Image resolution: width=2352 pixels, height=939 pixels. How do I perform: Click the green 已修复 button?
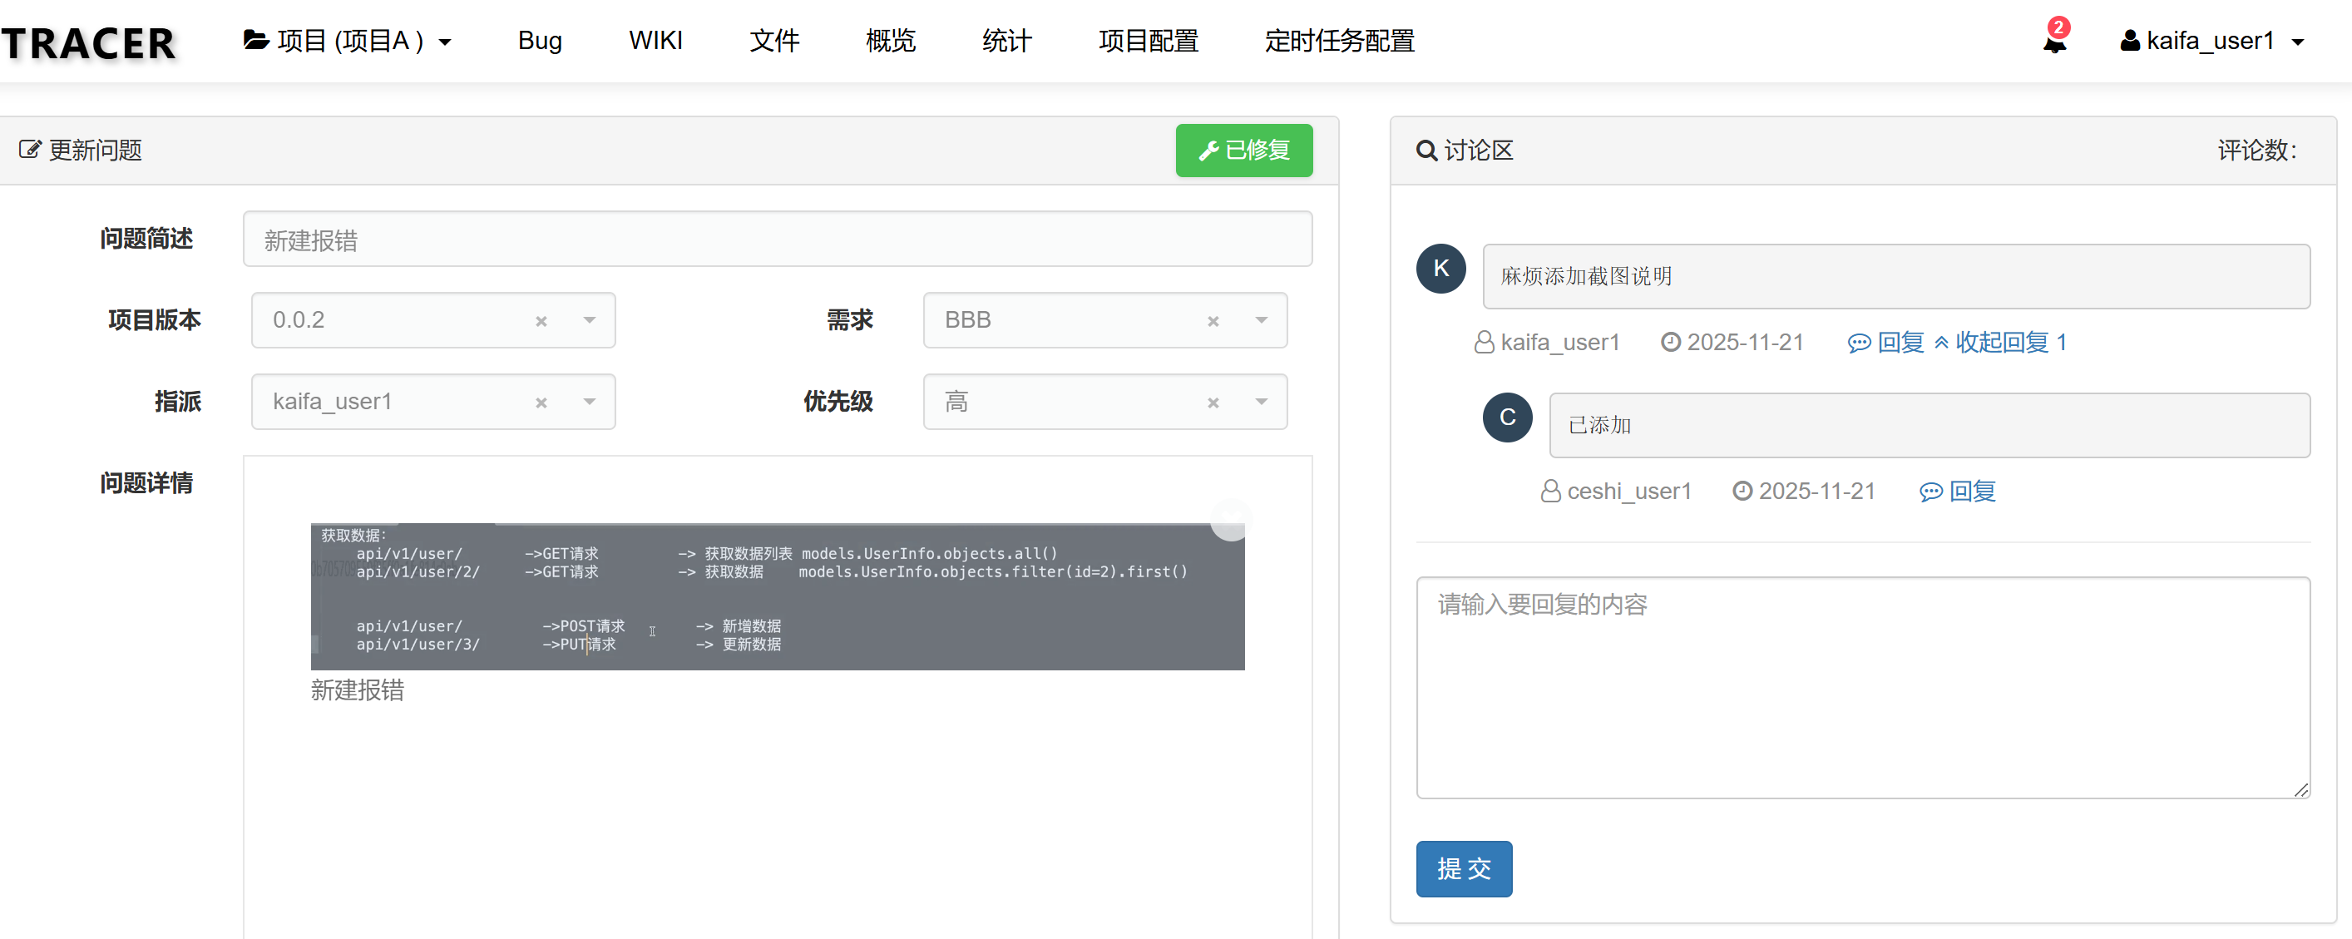point(1243,151)
